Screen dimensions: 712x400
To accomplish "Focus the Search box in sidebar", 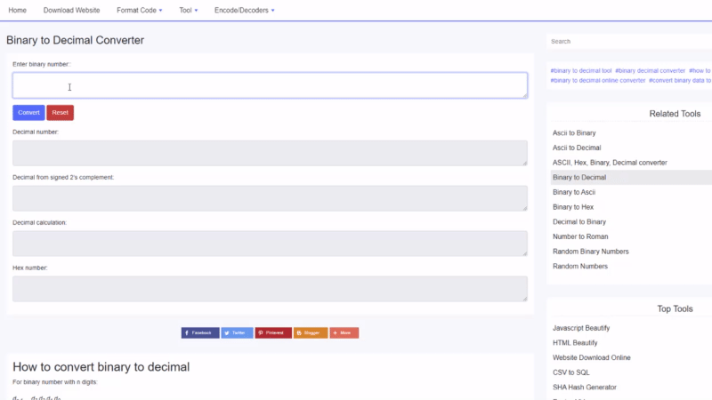I will pyautogui.click(x=628, y=42).
